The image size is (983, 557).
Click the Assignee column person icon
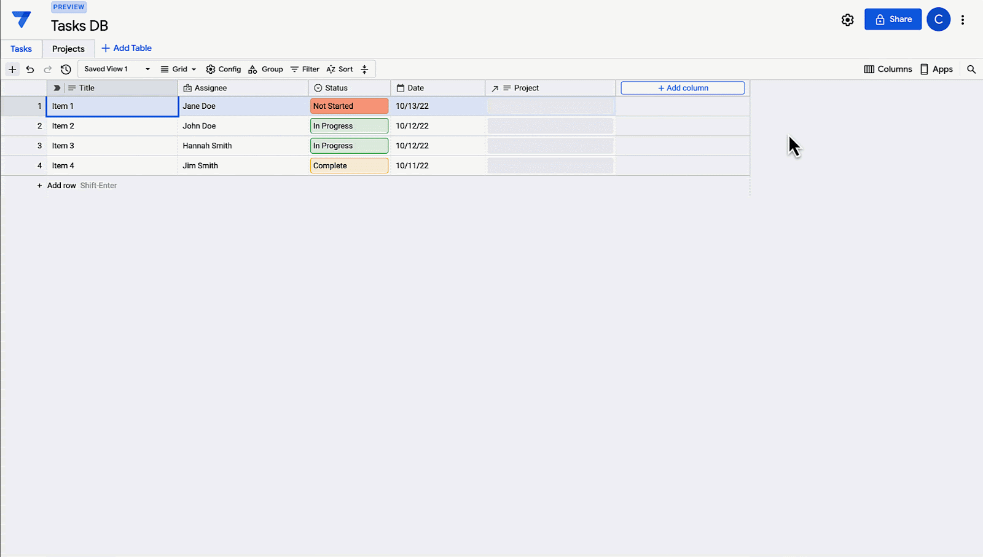point(187,88)
